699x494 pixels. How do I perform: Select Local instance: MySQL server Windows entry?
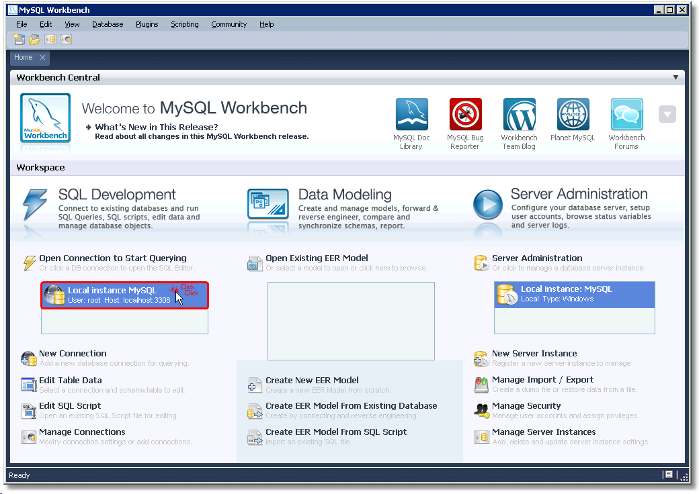click(x=575, y=294)
